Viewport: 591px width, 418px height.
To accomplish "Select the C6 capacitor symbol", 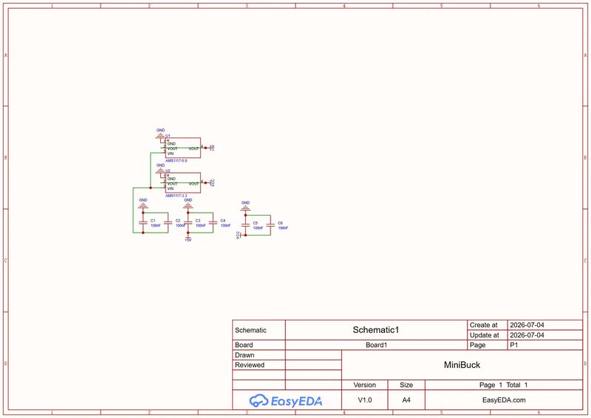I will (x=270, y=225).
